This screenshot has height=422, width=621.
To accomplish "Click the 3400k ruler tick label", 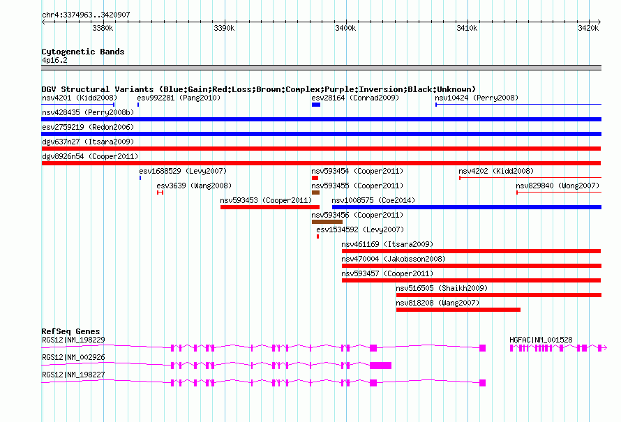I will pos(345,28).
